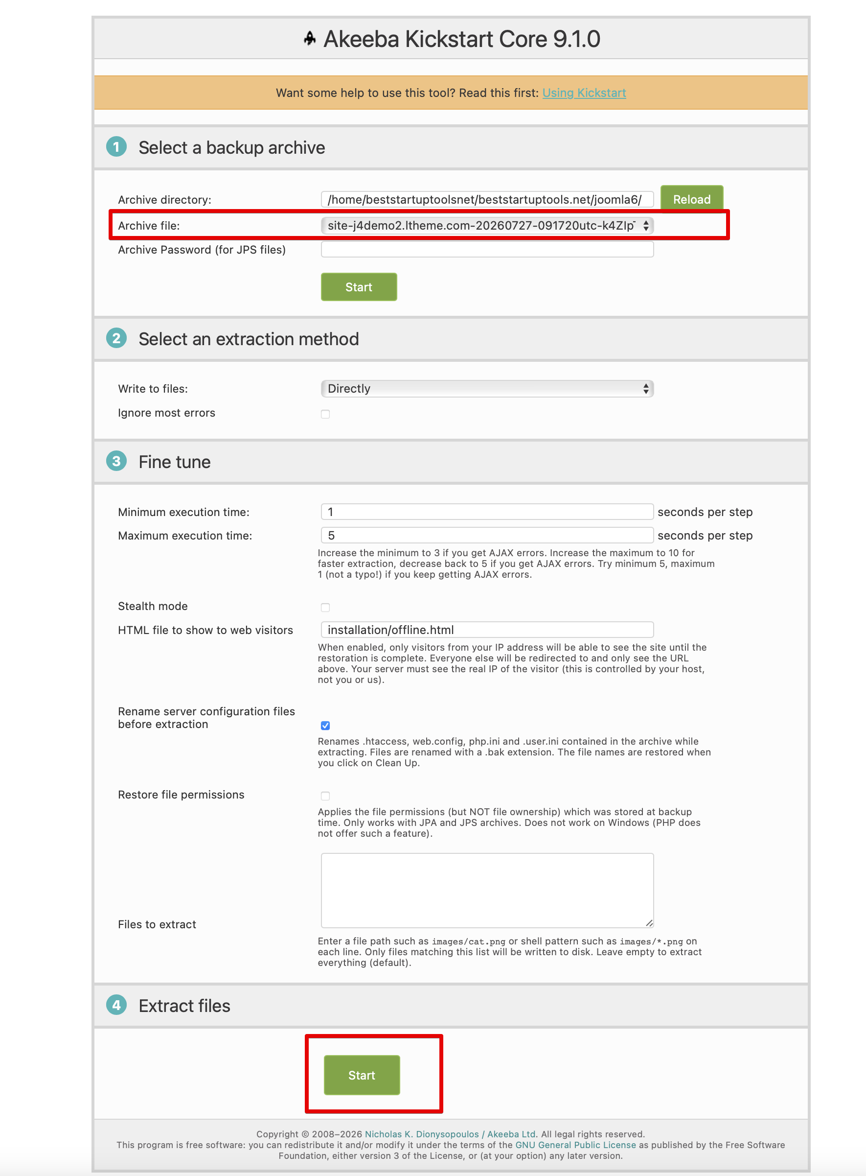This screenshot has height=1176, width=866.
Task: Open the Using Kickstart help link
Action: [x=584, y=93]
